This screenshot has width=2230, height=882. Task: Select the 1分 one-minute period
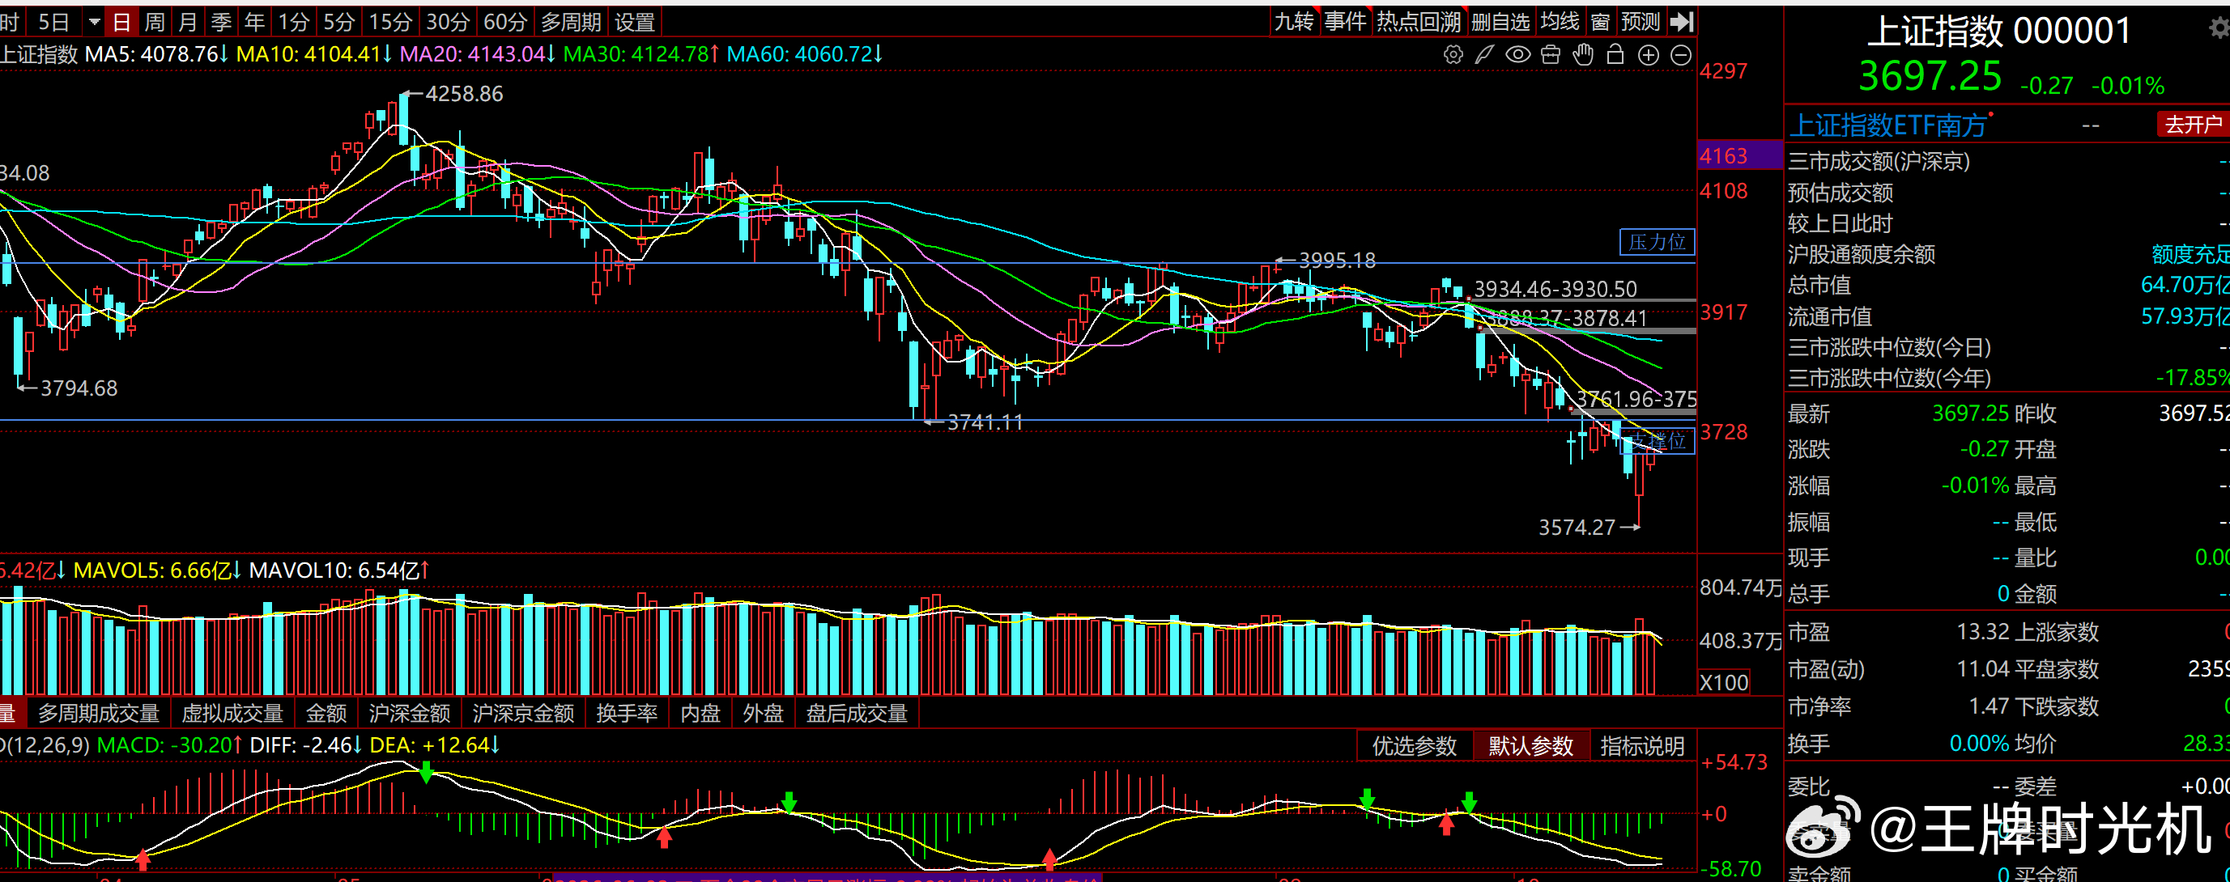coord(293,22)
